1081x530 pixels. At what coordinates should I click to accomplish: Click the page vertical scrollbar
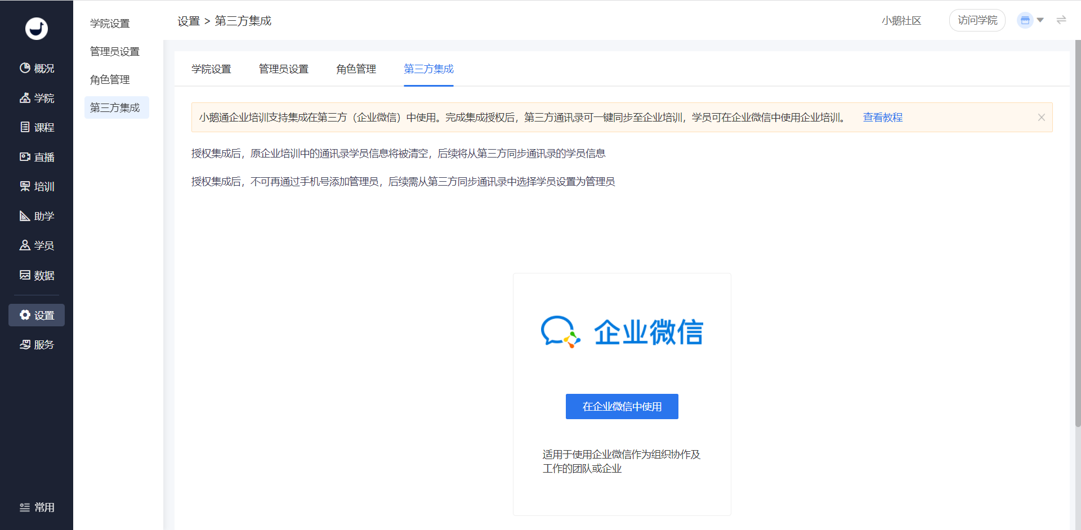tap(1078, 233)
